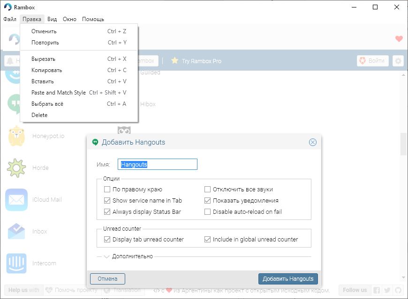Image resolution: width=408 pixels, height=299 pixels.
Task: Select the Horde gear icon
Action: (x=16, y=168)
